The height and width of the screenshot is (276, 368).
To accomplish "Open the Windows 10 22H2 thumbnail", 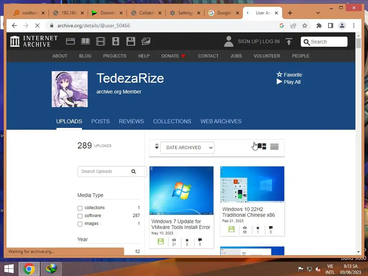I will pyautogui.click(x=252, y=184).
